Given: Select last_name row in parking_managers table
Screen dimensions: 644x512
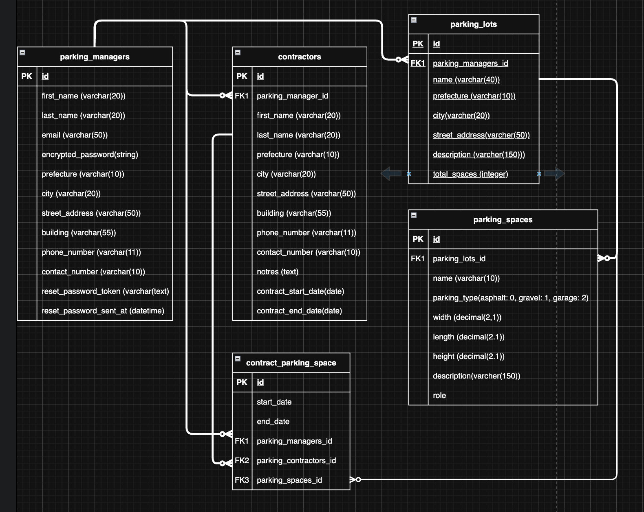Looking at the screenshot, I should click(x=95, y=116).
